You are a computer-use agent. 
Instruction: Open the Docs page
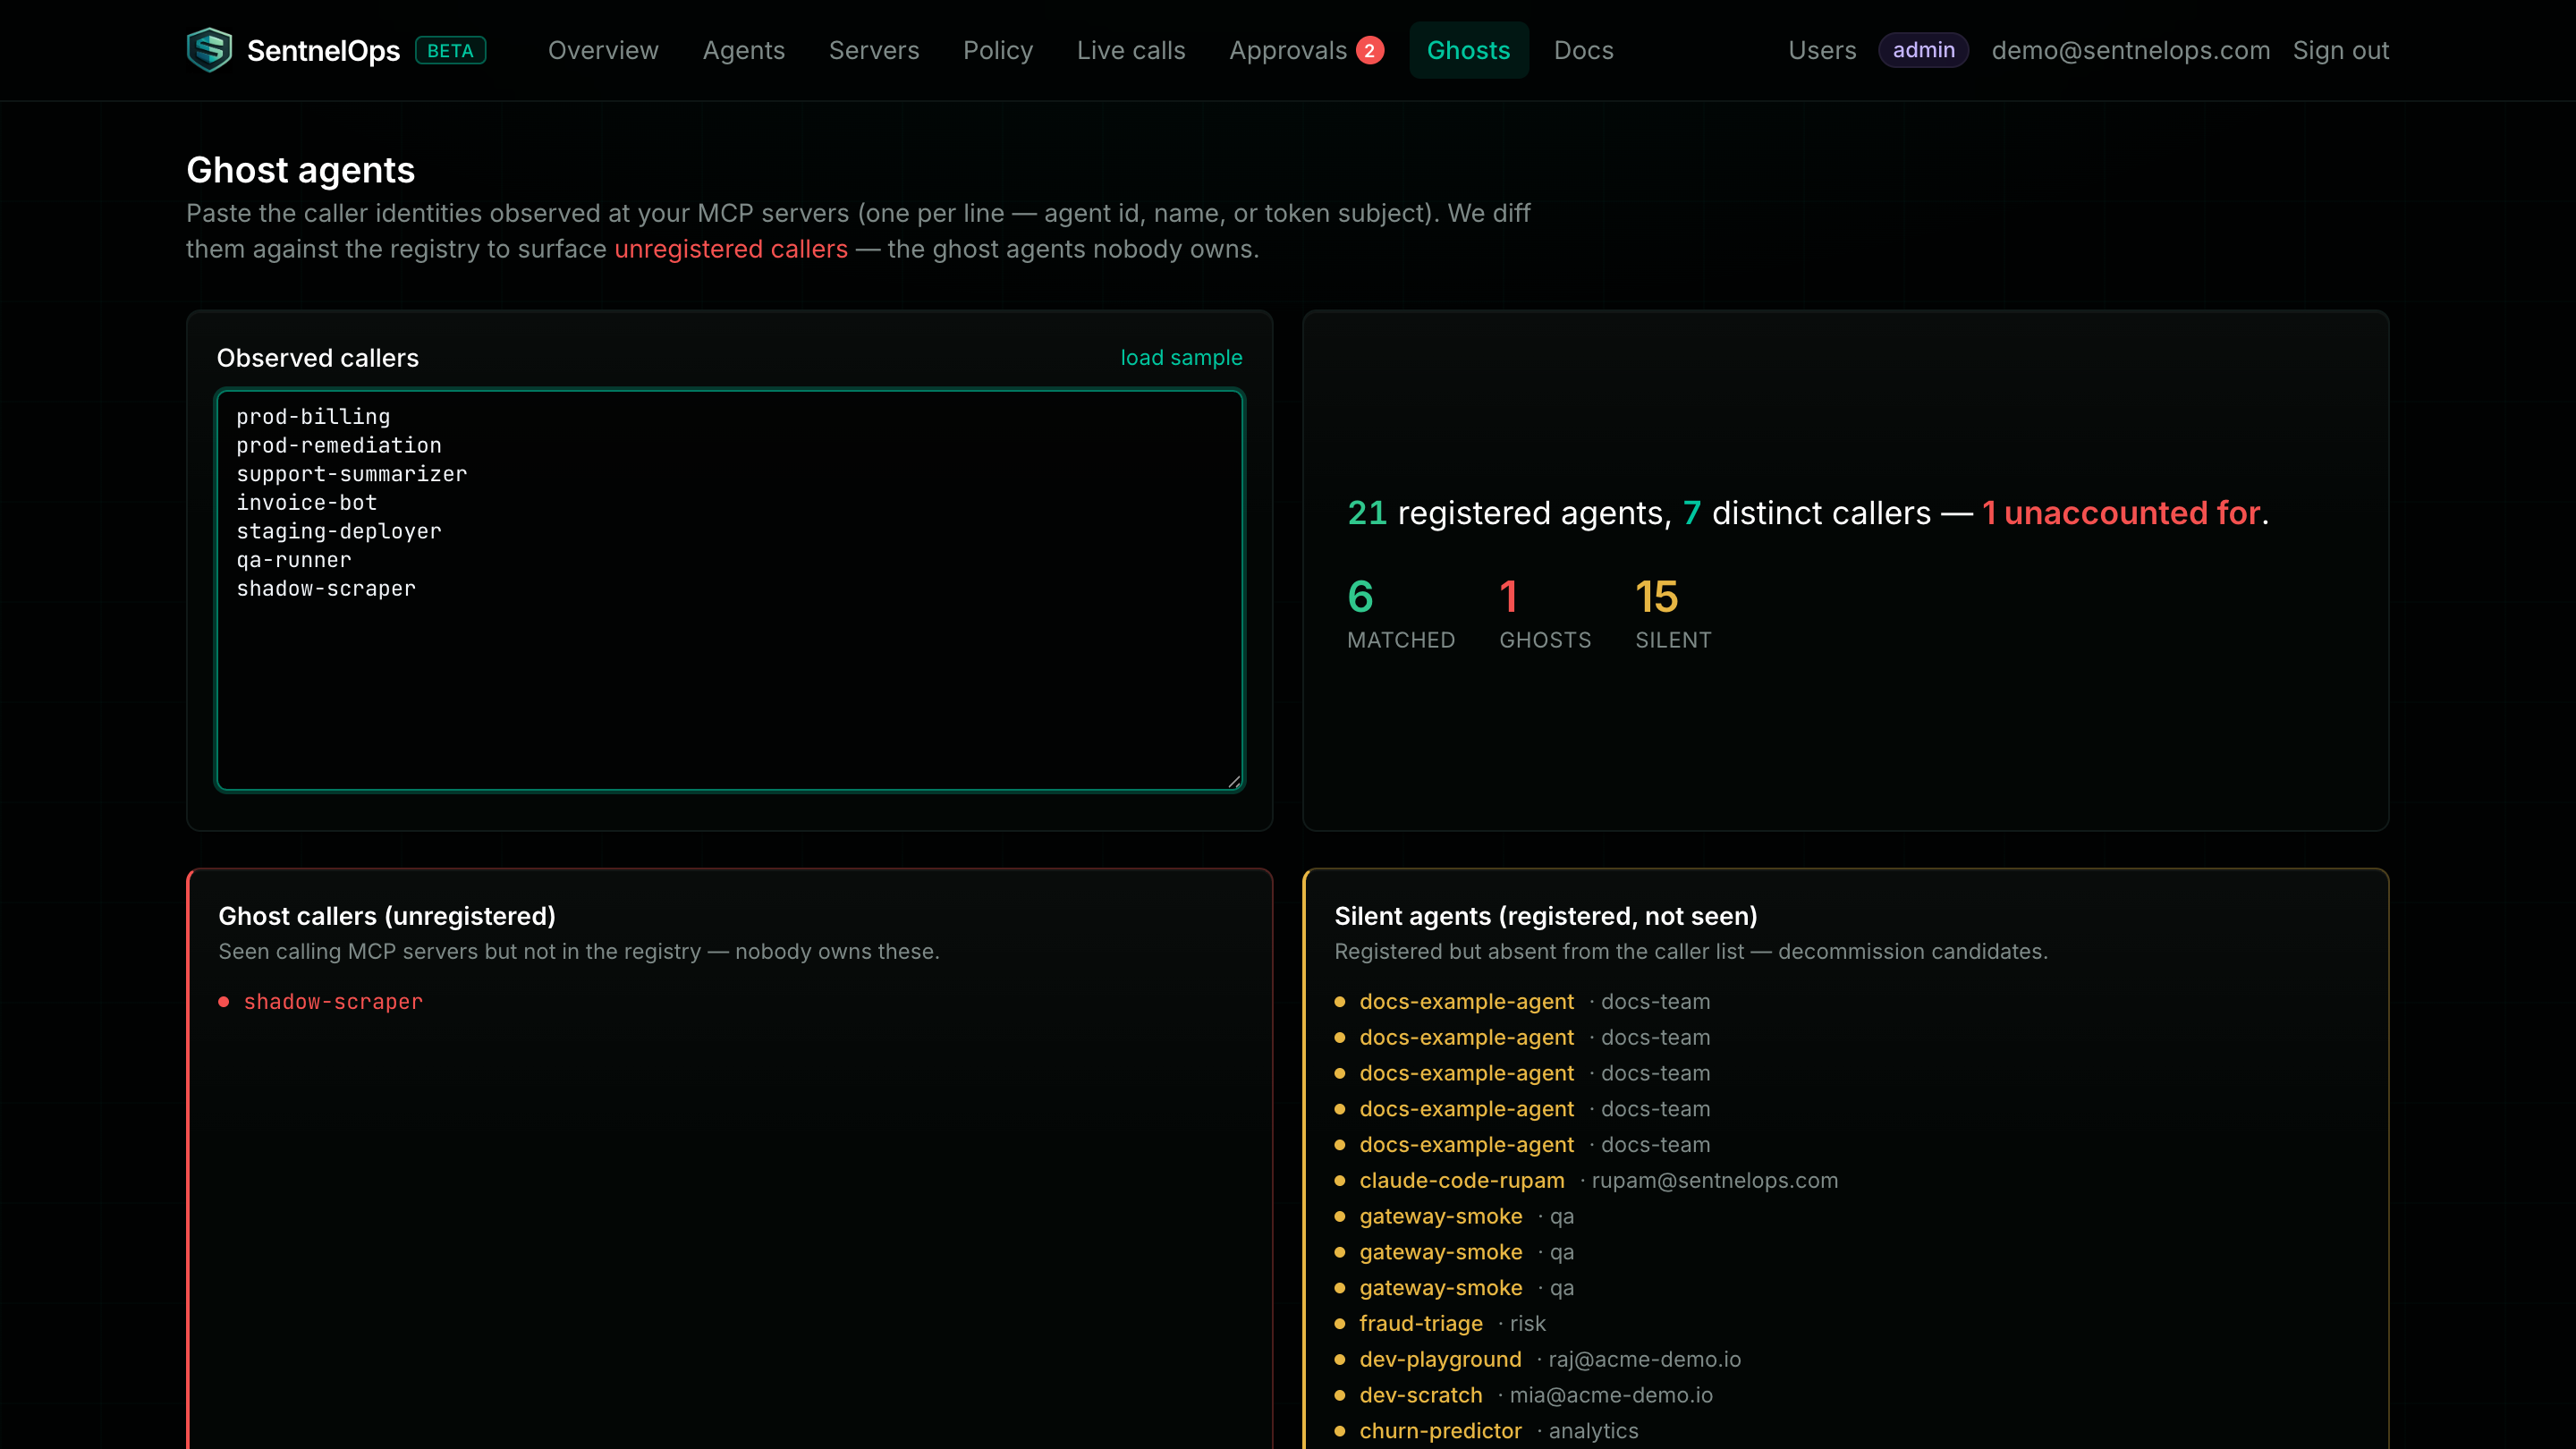tap(1583, 50)
